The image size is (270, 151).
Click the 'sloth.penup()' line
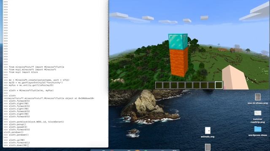pos(18,124)
